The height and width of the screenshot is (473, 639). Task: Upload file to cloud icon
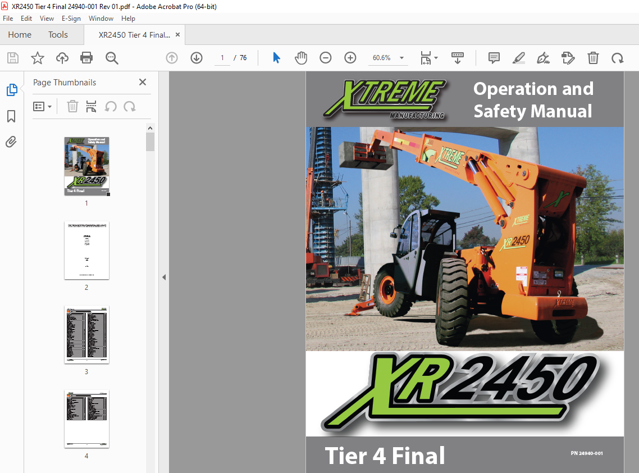tap(62, 58)
